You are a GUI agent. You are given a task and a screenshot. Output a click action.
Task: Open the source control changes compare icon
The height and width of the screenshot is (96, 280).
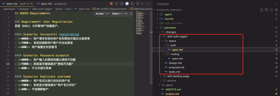coord(132,4)
